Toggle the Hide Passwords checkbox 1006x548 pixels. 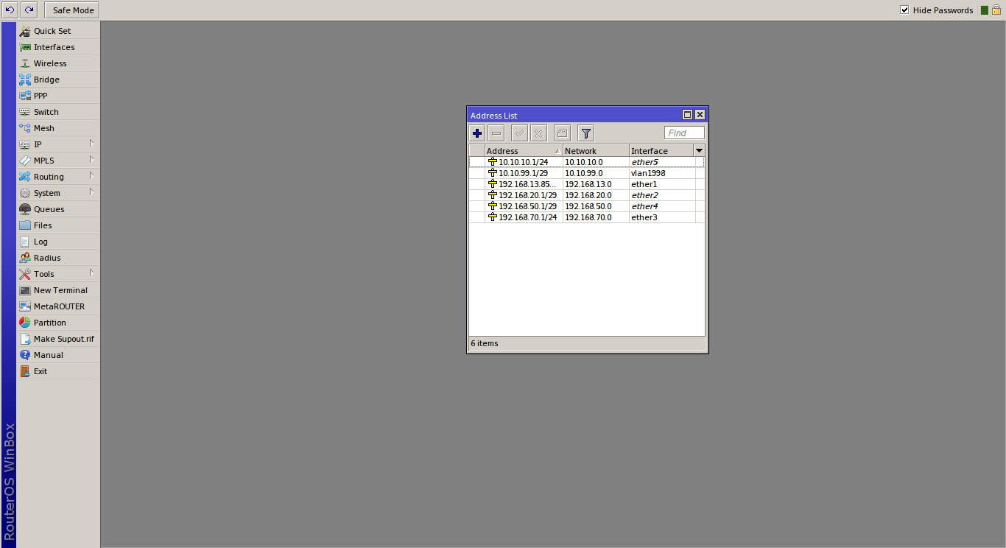904,10
